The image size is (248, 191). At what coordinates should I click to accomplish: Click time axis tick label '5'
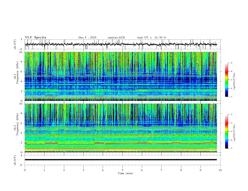click(122, 170)
